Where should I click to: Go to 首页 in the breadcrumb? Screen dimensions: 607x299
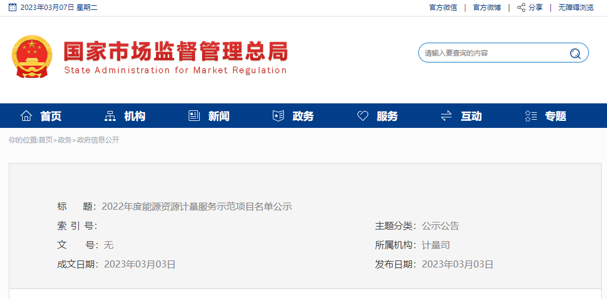point(46,140)
